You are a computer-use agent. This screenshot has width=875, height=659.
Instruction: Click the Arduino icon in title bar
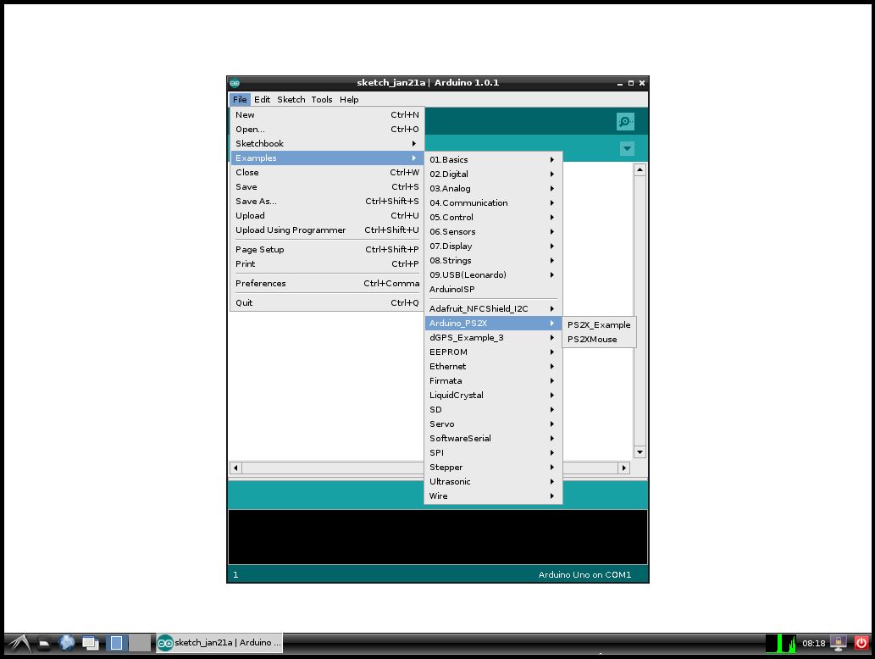(x=235, y=83)
